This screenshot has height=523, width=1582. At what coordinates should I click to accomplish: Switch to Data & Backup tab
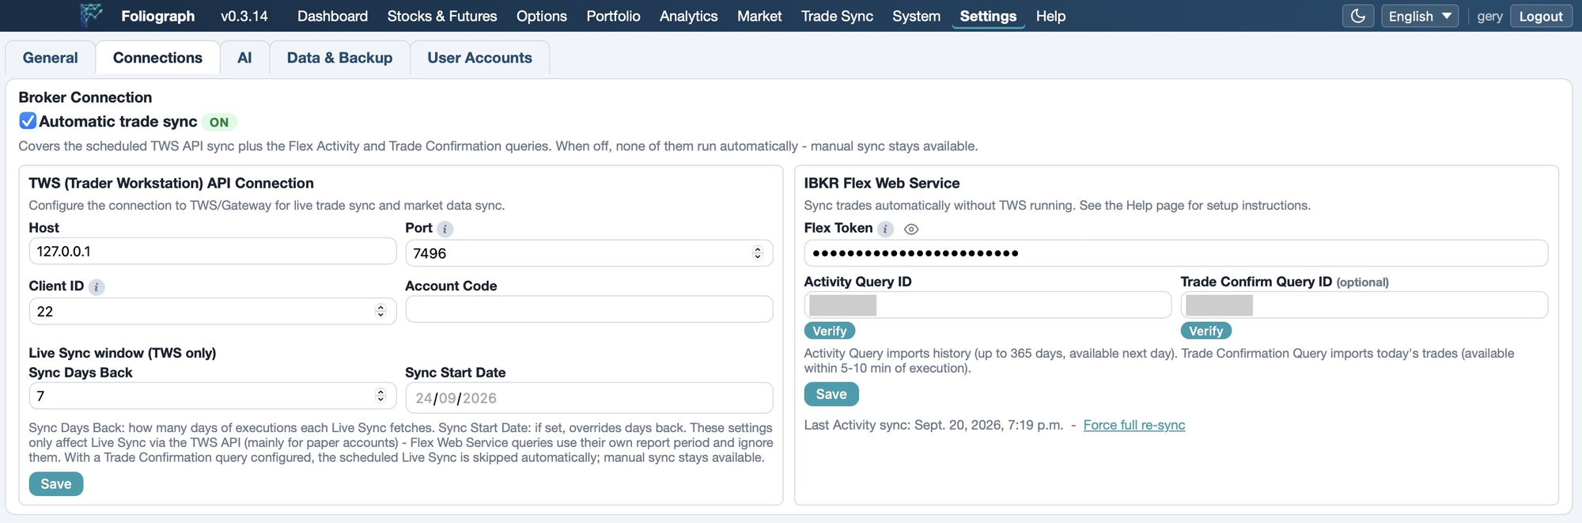(x=339, y=58)
